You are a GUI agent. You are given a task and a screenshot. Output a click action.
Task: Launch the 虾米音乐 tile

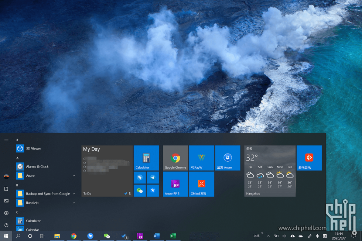[x=309, y=158]
